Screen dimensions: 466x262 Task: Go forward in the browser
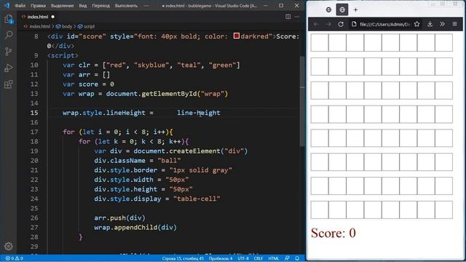[328, 24]
